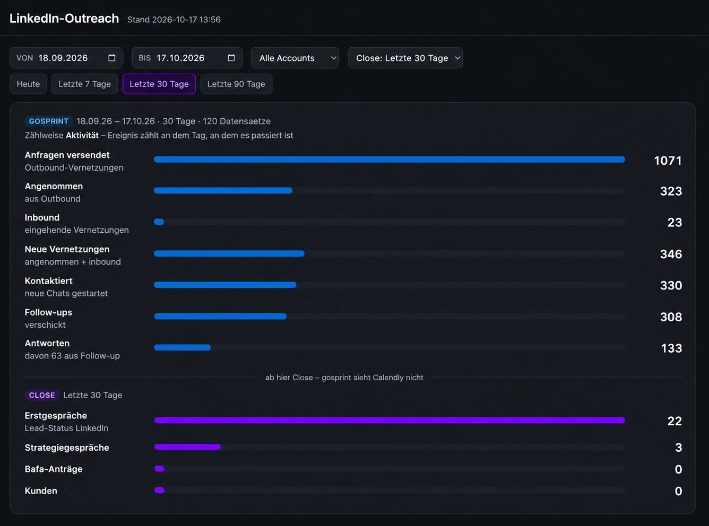Image resolution: width=709 pixels, height=526 pixels.
Task: Click the Inbound row label
Action: pyautogui.click(x=42, y=217)
